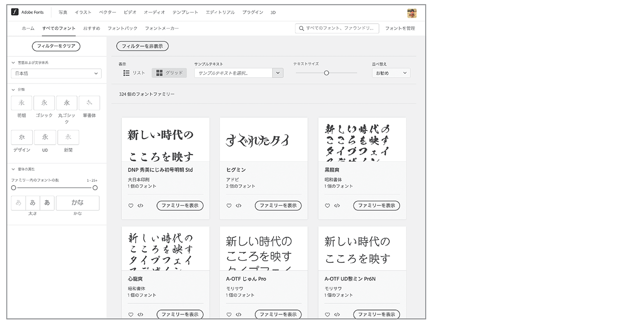Toggle the 新聞 classification filter
Screen dimensions: 626x324
point(68,137)
